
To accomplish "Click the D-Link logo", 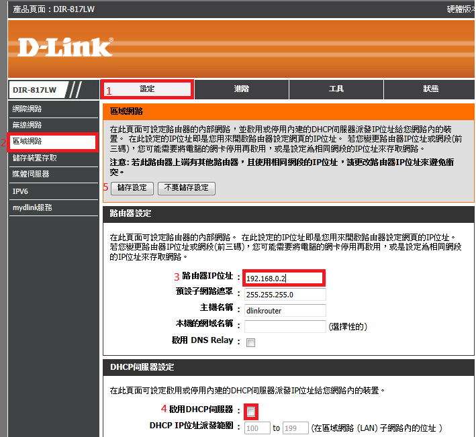I will coord(65,48).
